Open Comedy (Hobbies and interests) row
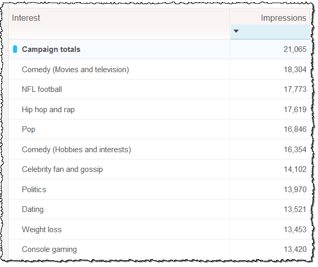This screenshot has height=267, width=318. 76,150
